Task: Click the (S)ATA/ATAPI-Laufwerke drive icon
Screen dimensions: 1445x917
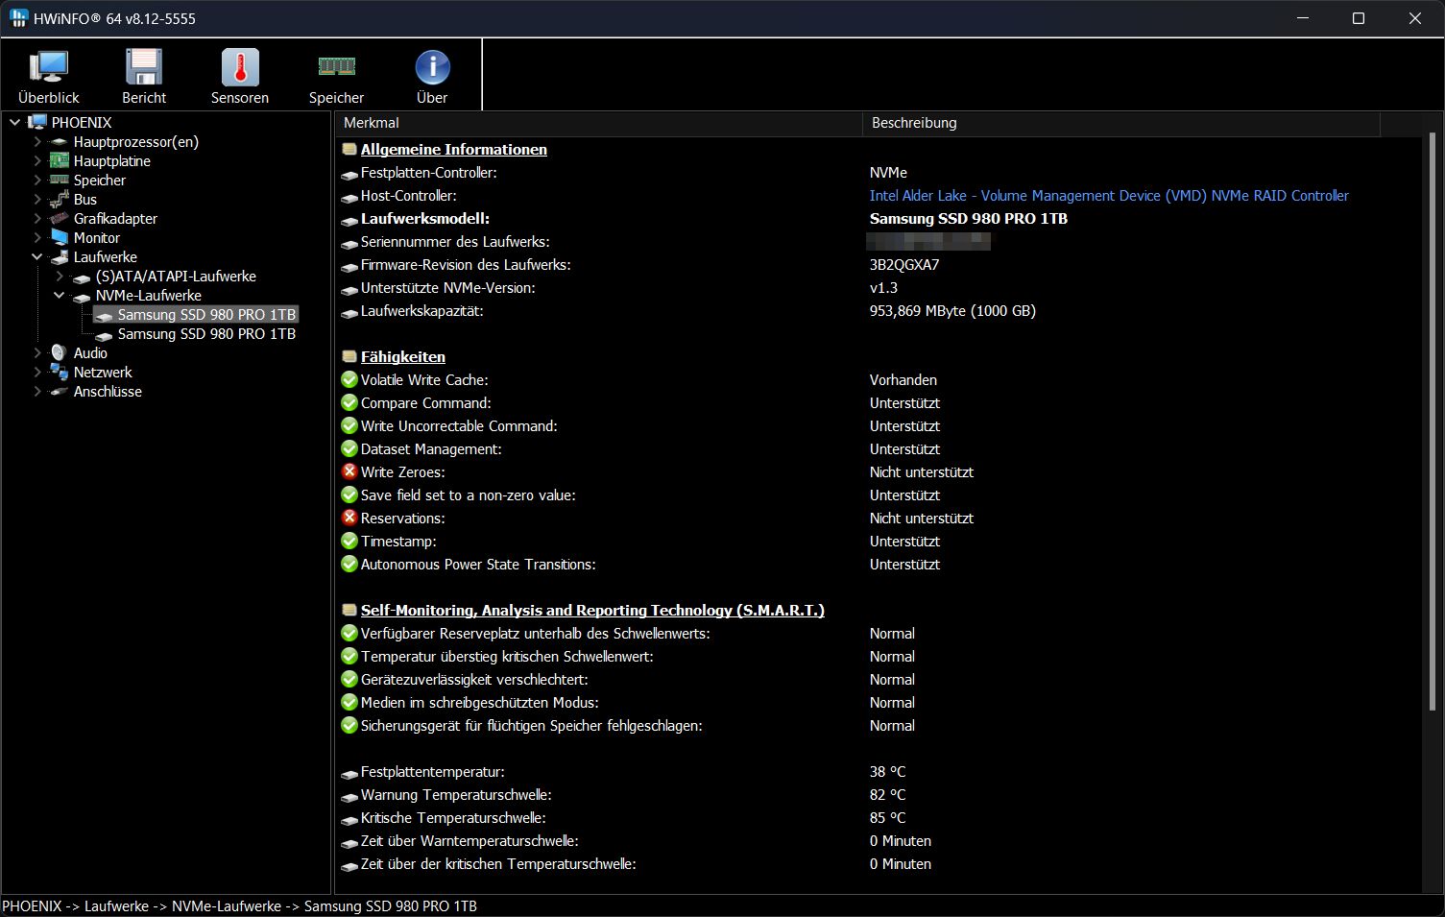Action: tap(82, 278)
